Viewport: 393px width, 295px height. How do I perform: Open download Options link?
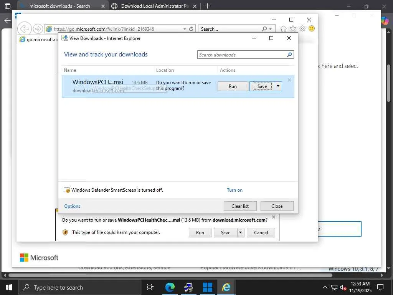(x=72, y=206)
